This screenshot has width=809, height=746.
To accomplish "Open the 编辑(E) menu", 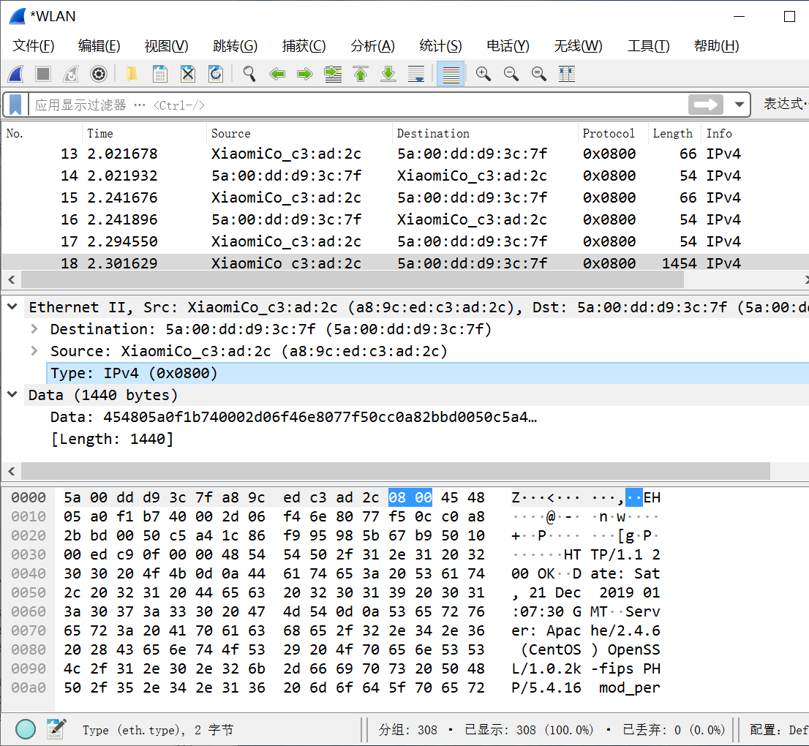I will [99, 46].
